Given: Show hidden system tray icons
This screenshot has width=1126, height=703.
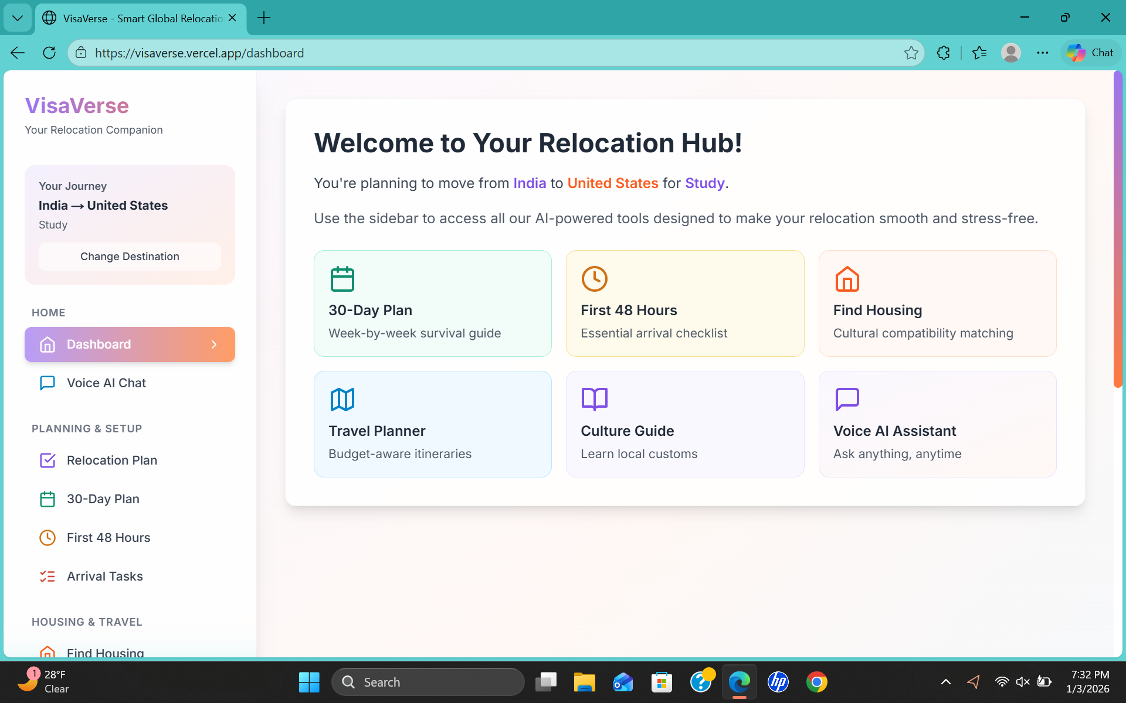Looking at the screenshot, I should [945, 682].
